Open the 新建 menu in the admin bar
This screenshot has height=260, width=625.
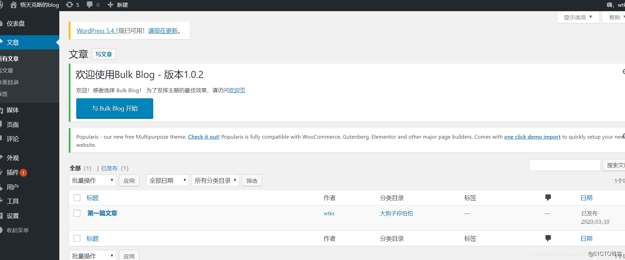[118, 5]
